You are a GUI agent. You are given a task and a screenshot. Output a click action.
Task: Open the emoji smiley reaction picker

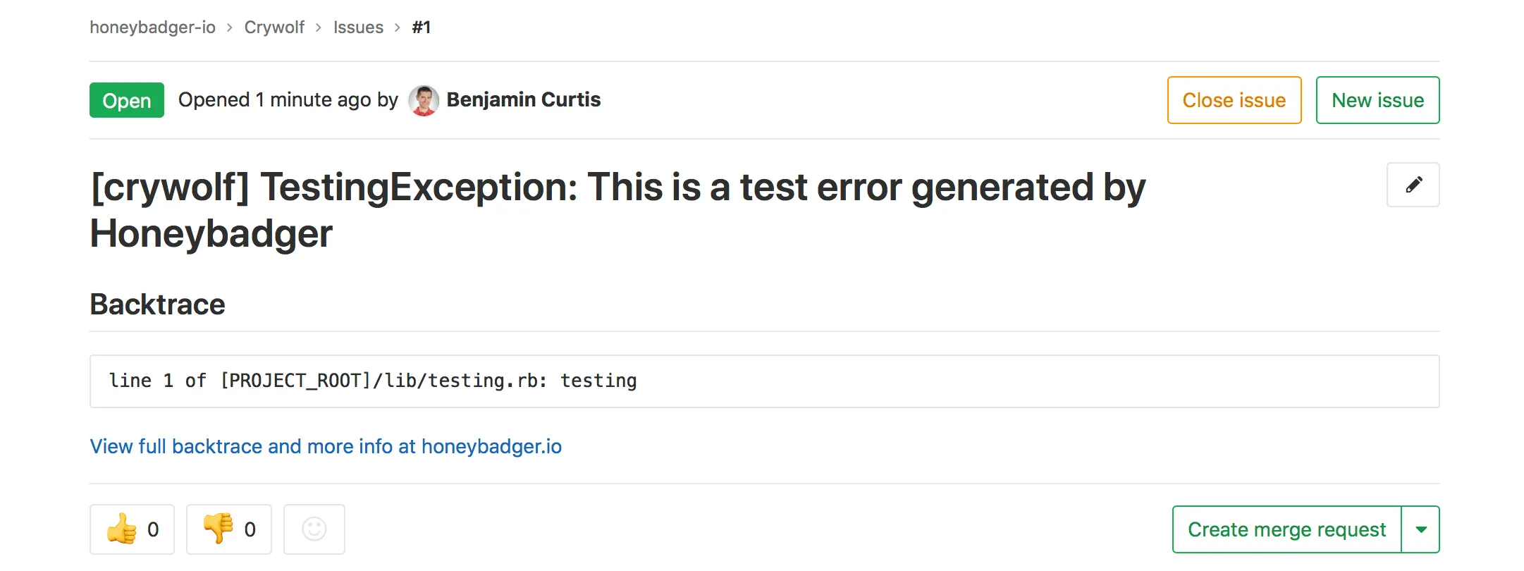314,529
